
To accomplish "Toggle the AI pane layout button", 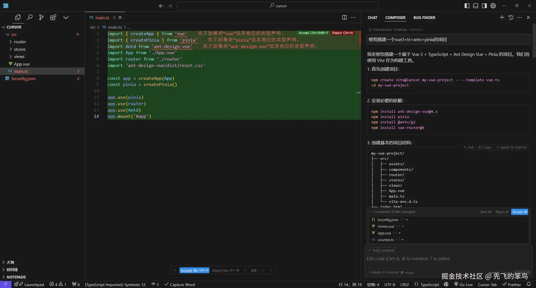I will click(x=484, y=6).
